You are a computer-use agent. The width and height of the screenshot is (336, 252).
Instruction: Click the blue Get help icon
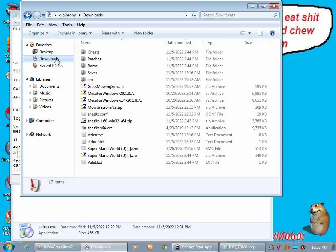pos(272,33)
